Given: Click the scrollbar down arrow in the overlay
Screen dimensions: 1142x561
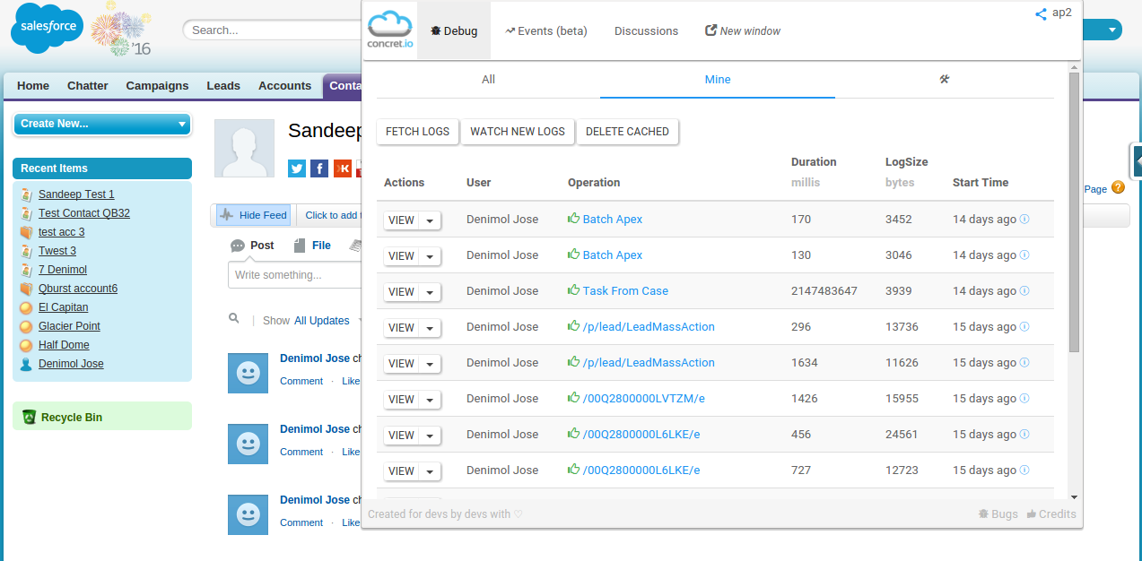Looking at the screenshot, I should (x=1075, y=496).
